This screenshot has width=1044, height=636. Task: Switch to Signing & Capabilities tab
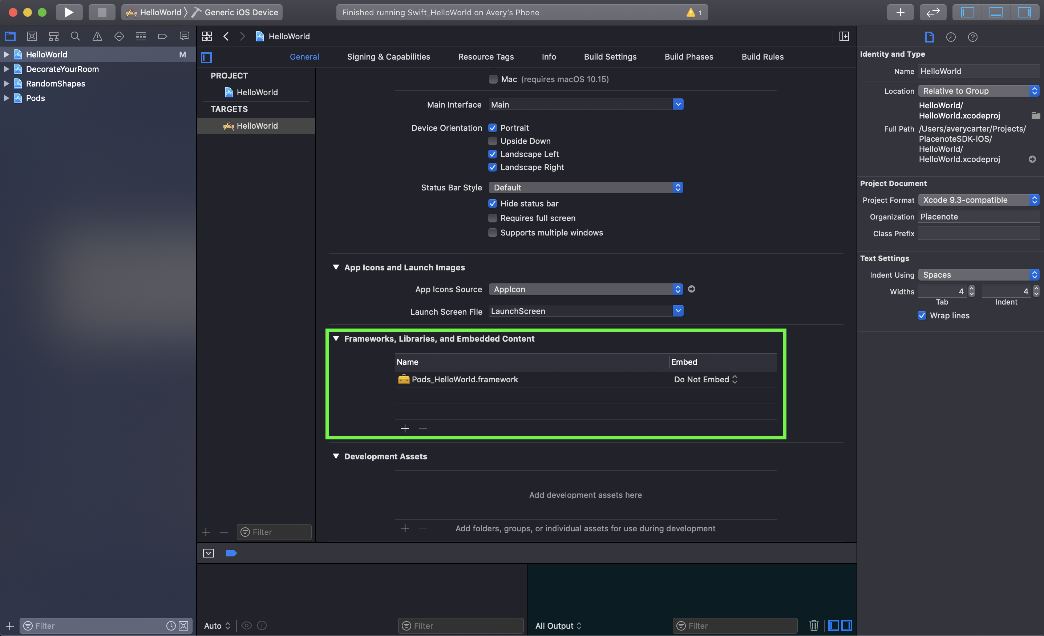[x=389, y=57]
